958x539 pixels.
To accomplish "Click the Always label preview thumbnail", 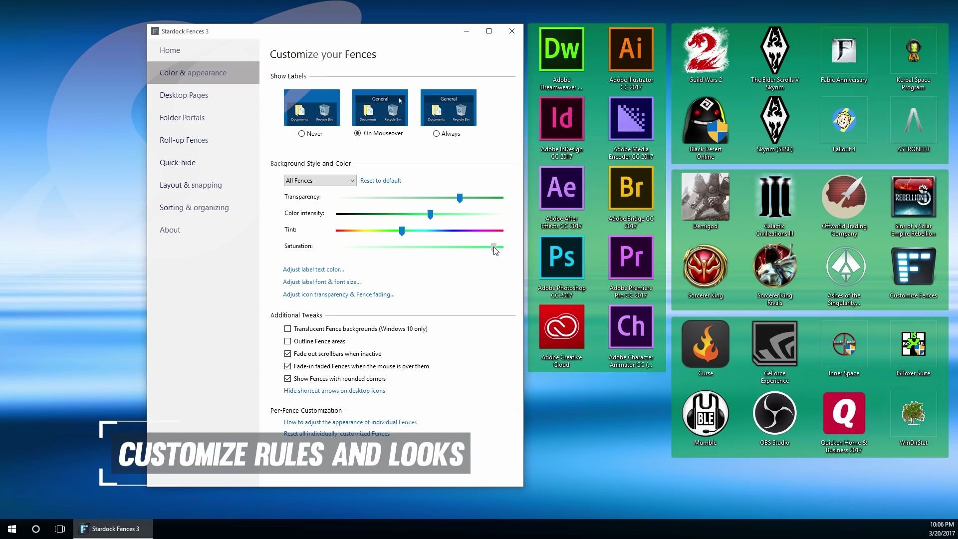I will tap(449, 107).
